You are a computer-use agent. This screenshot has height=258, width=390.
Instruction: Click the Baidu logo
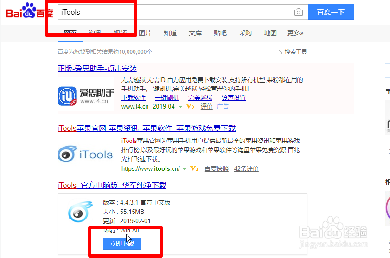pyautogui.click(x=29, y=11)
